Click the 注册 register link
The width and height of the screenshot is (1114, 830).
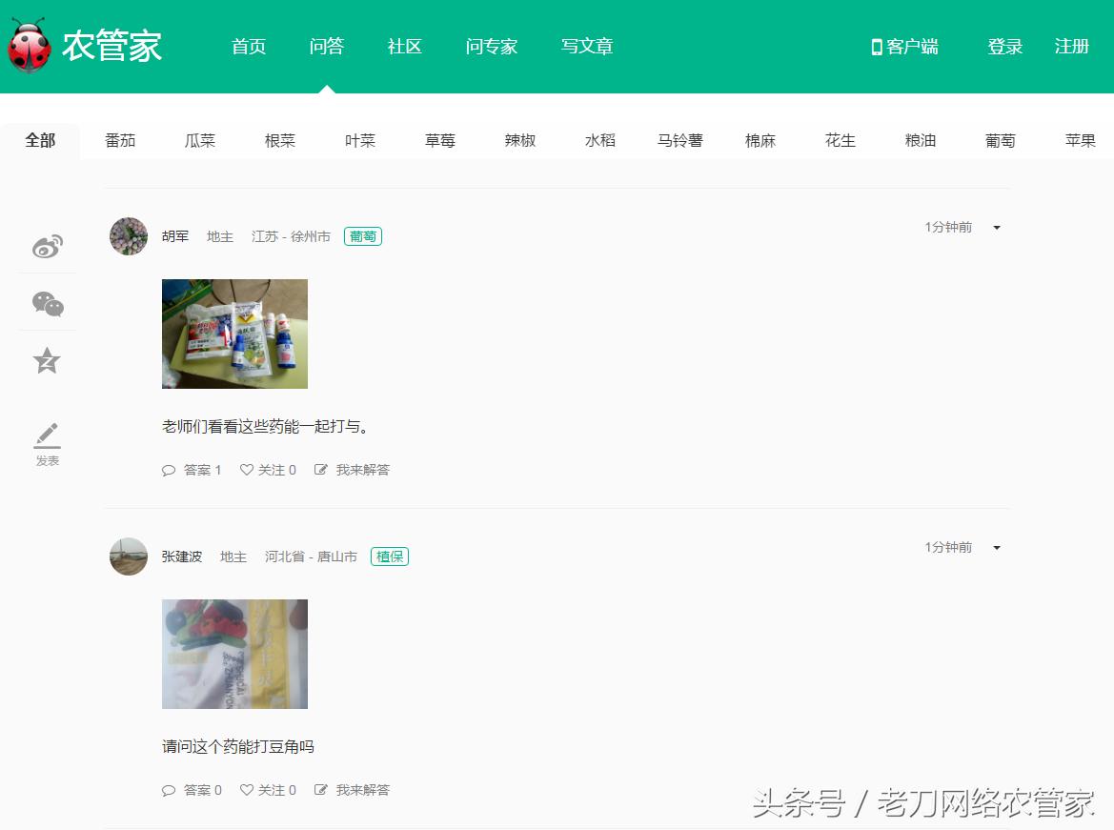coord(1071,46)
